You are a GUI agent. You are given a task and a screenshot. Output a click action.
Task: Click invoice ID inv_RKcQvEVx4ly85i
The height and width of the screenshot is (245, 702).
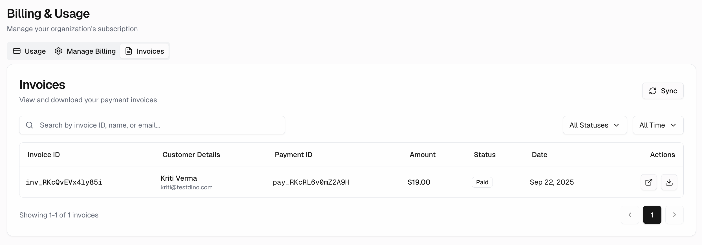pos(64,182)
